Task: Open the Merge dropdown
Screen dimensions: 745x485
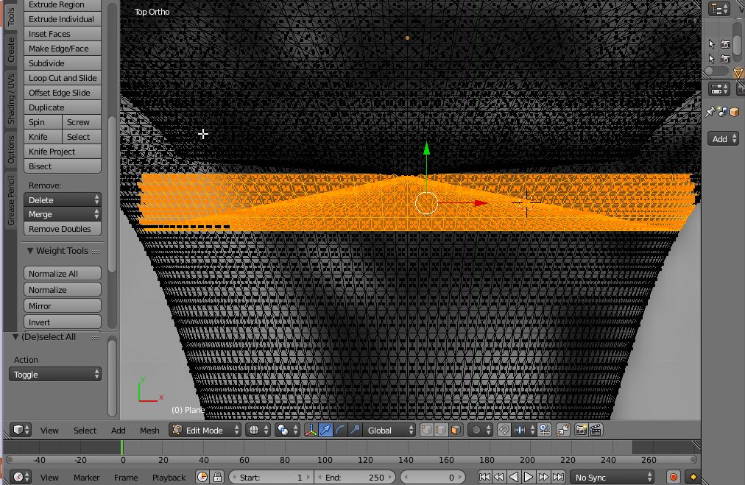Action: [x=63, y=214]
